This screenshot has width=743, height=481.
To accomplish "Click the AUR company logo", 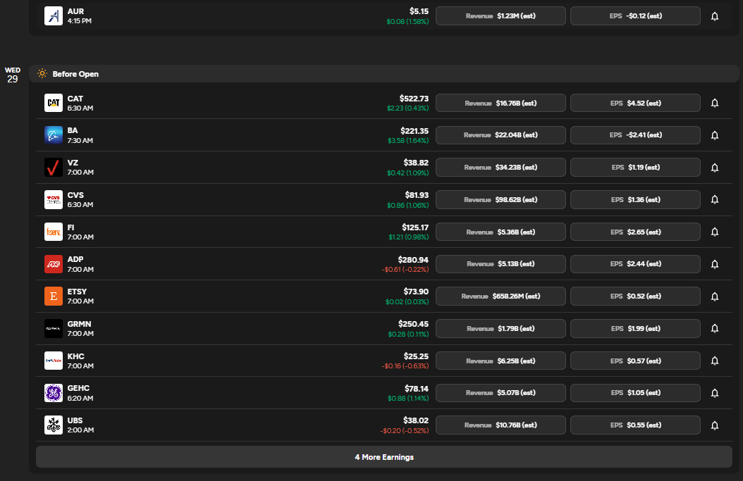I will [x=54, y=16].
